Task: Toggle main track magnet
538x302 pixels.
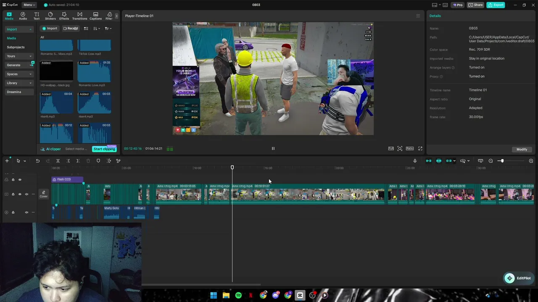Action: coord(429,161)
